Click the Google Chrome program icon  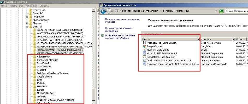[144, 46]
